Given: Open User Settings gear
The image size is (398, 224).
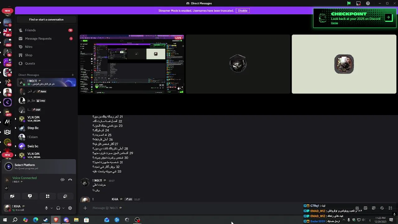Looking at the screenshot, I should [x=70, y=208].
